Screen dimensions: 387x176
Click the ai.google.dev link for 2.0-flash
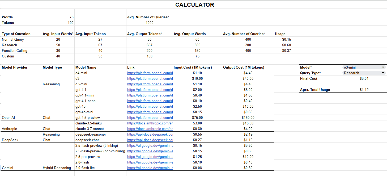coord(150,162)
